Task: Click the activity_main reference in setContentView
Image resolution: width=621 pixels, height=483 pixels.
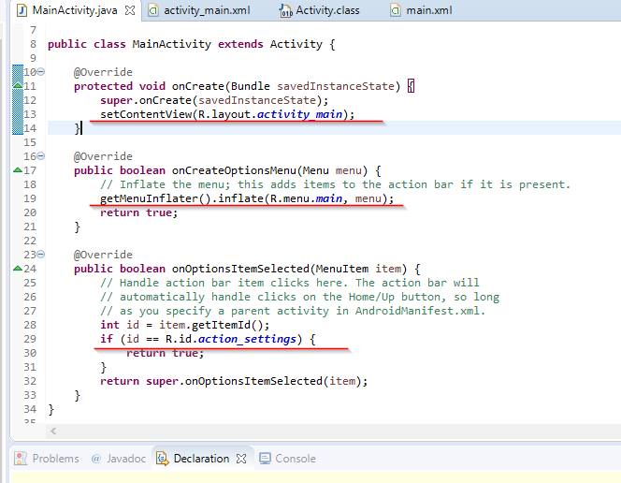Action: [300, 114]
